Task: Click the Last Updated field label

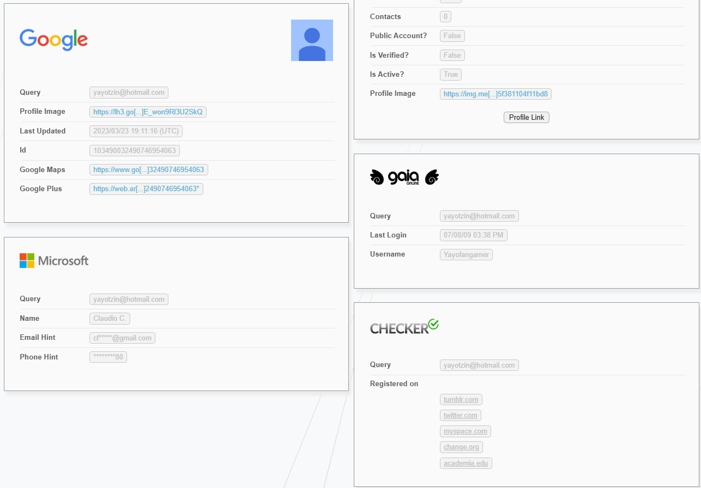Action: [x=43, y=131]
